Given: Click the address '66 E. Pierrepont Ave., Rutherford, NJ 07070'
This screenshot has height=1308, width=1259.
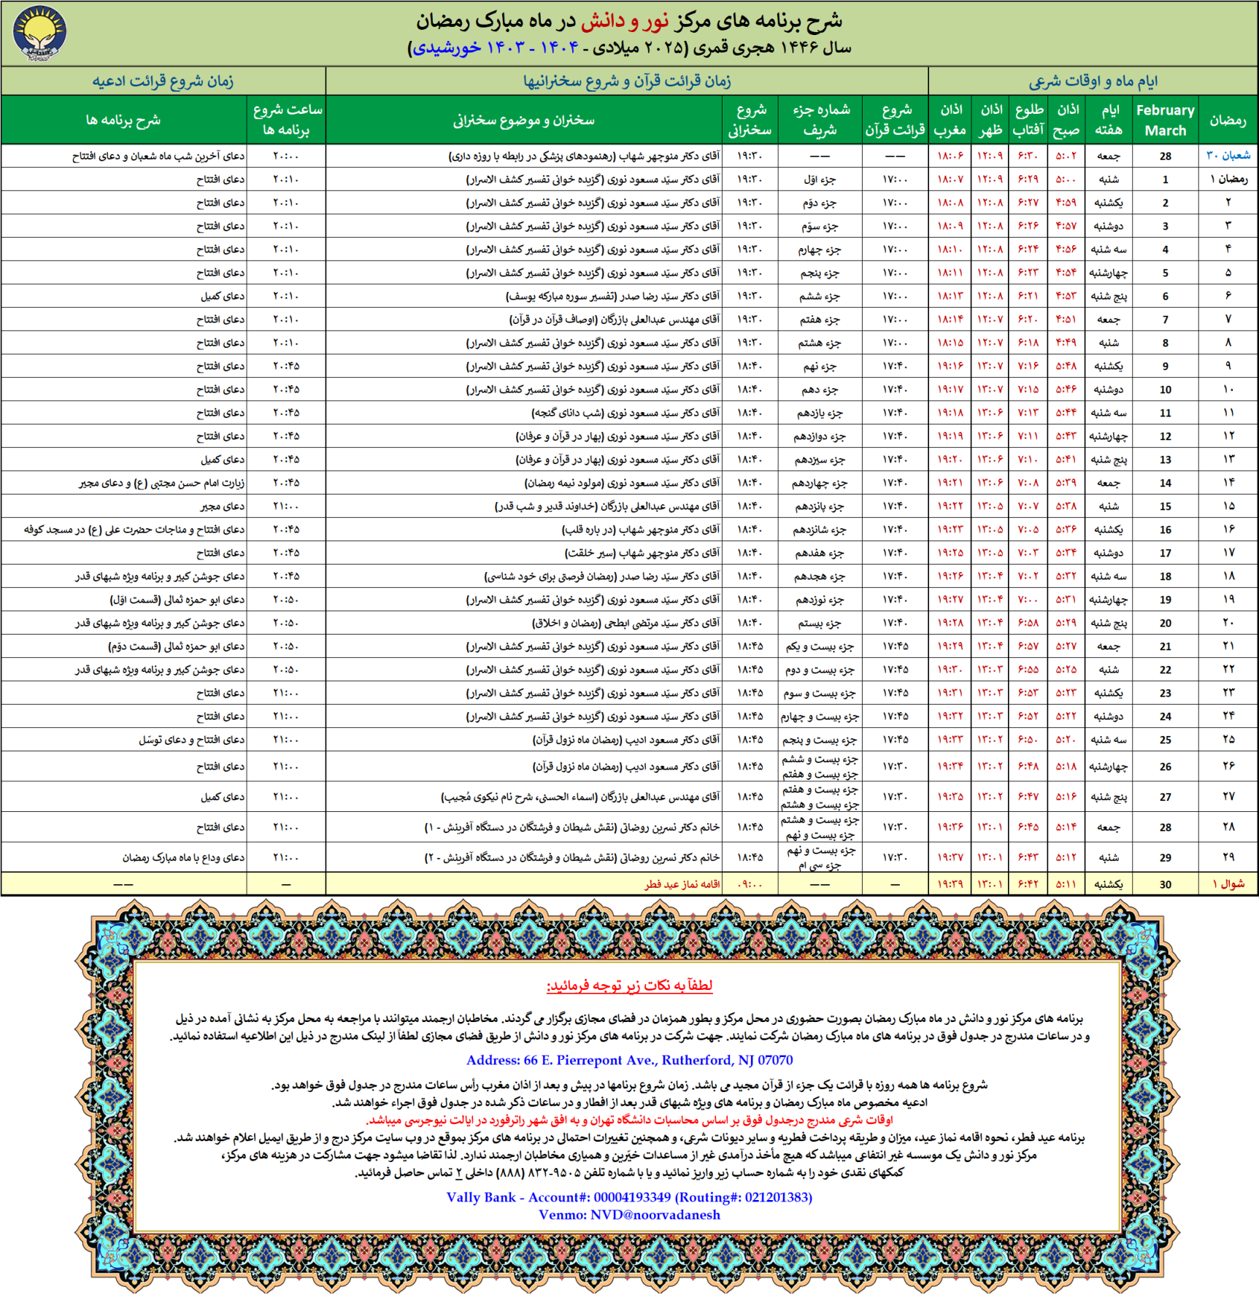Looking at the screenshot, I should click(x=658, y=1060).
